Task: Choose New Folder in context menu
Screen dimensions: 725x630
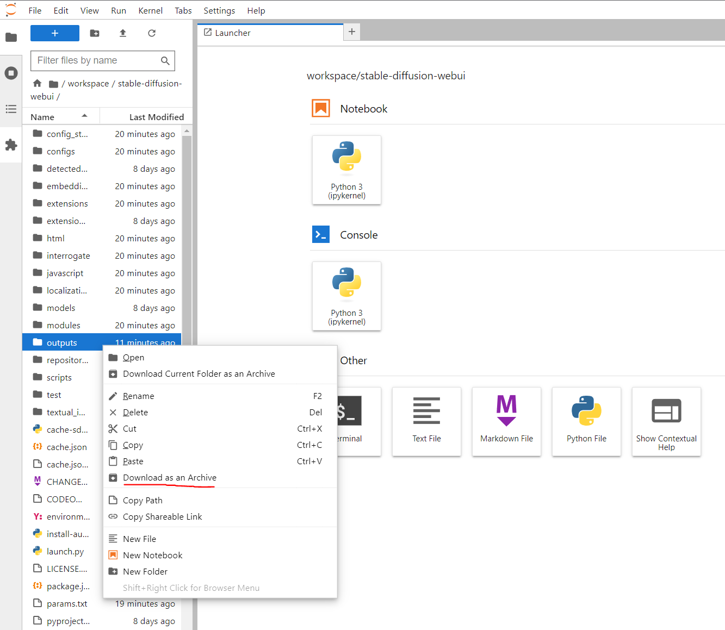Action: pyautogui.click(x=220, y=572)
